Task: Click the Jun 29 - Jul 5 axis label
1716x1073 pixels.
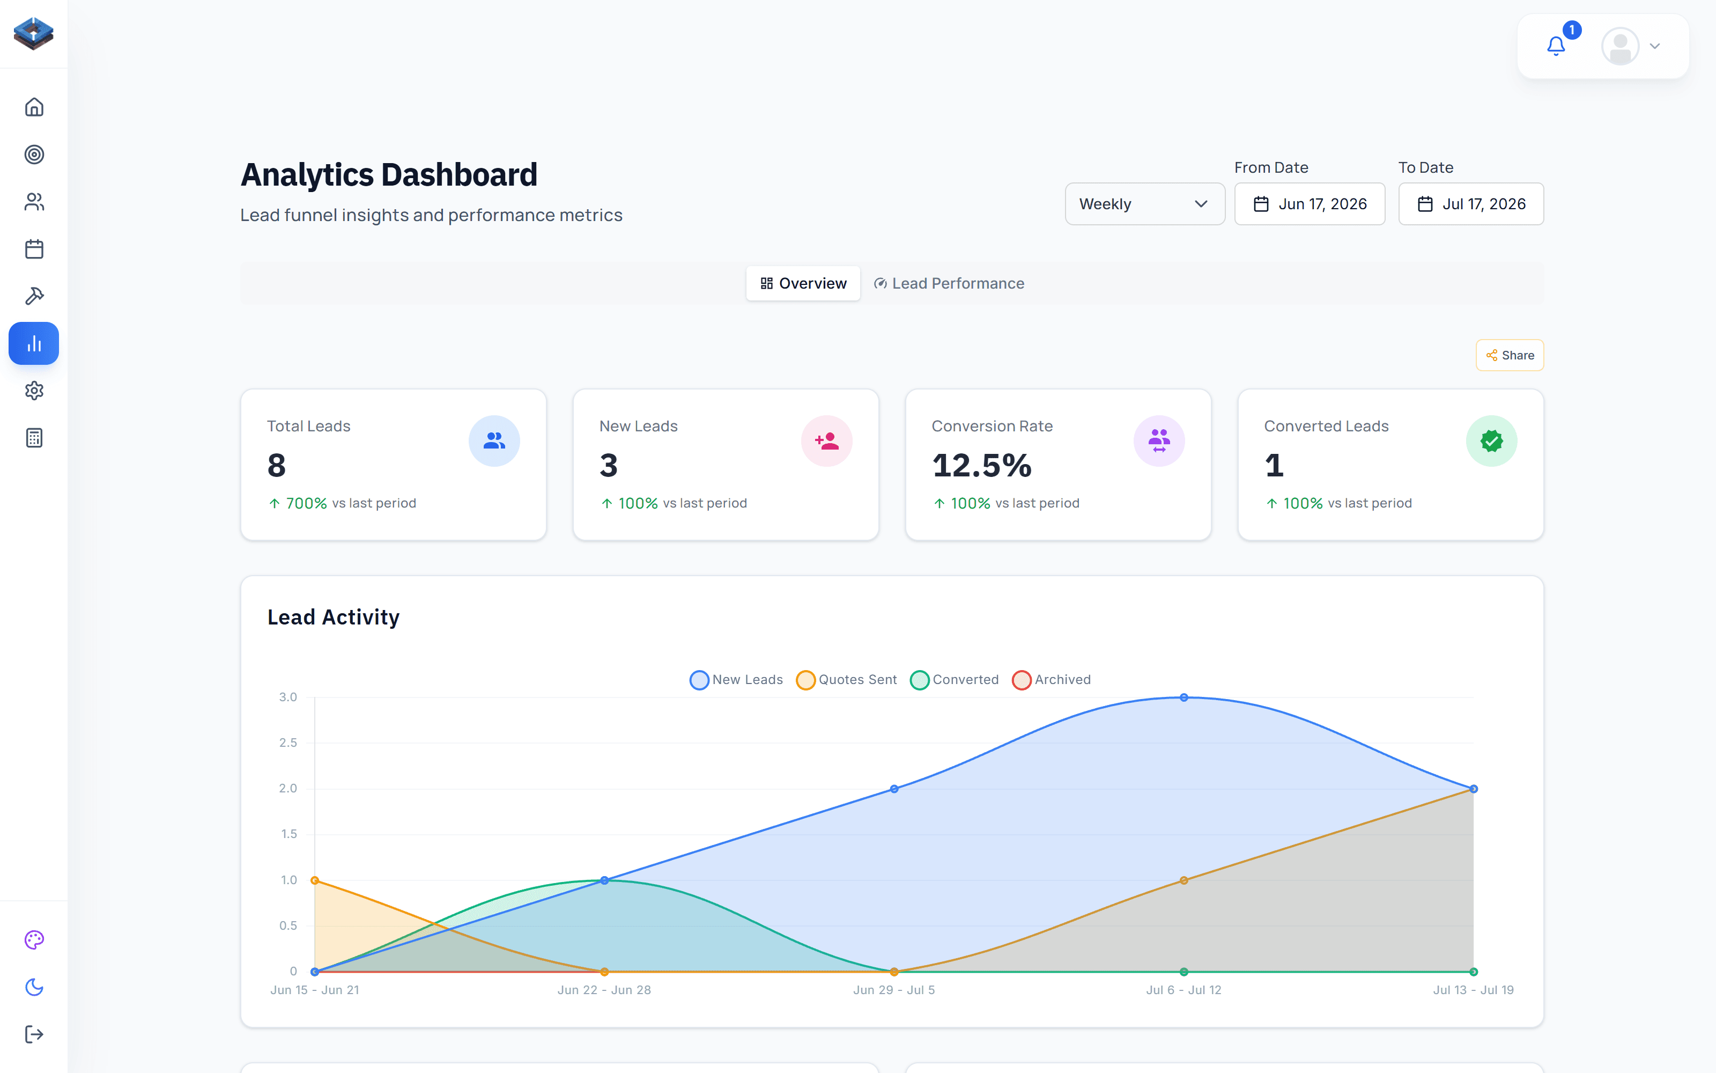Action: 894,990
